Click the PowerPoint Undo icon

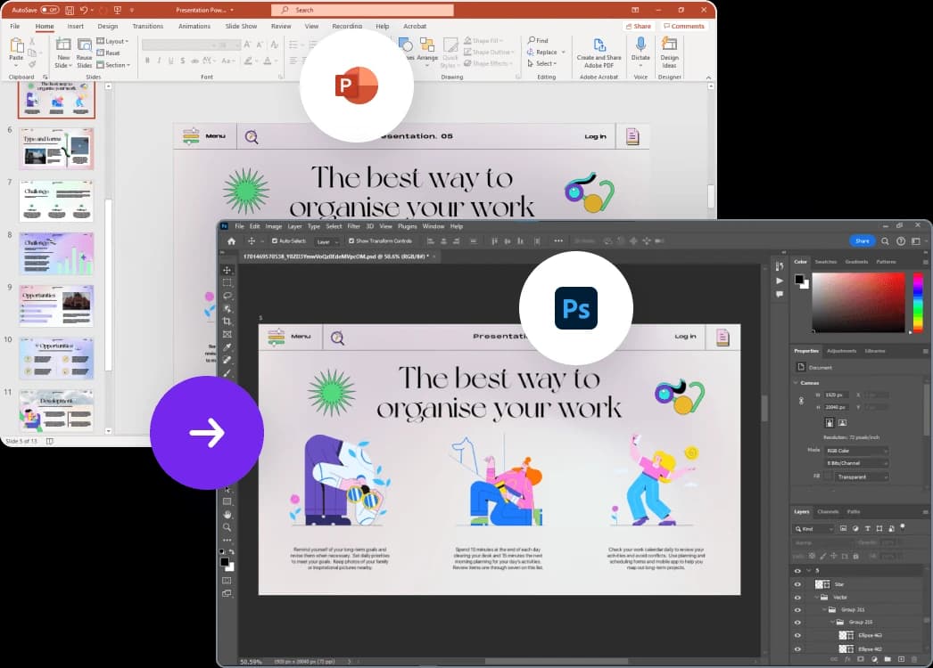(x=84, y=10)
